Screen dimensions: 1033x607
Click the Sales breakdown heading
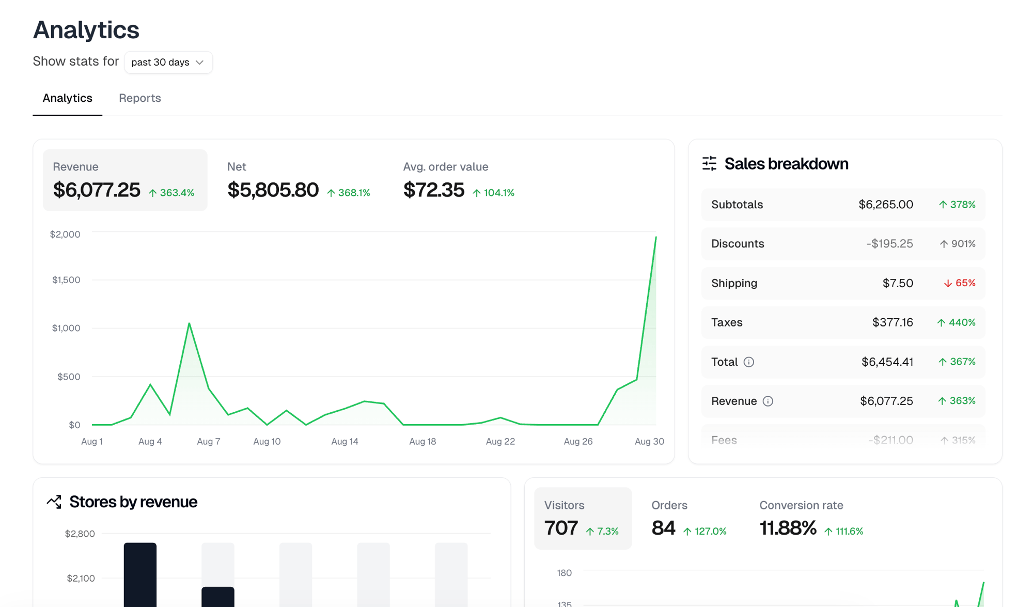[786, 164]
